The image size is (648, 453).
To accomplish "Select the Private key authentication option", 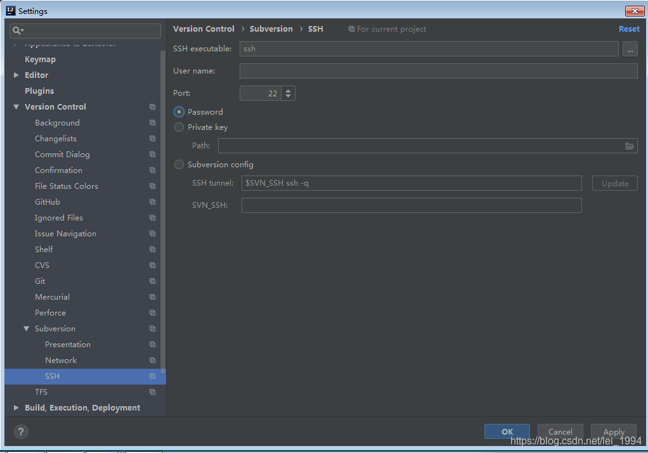I will tap(179, 127).
